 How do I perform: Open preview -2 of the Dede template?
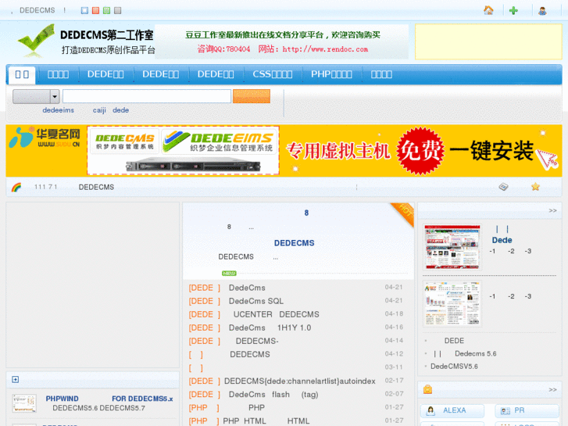point(511,251)
